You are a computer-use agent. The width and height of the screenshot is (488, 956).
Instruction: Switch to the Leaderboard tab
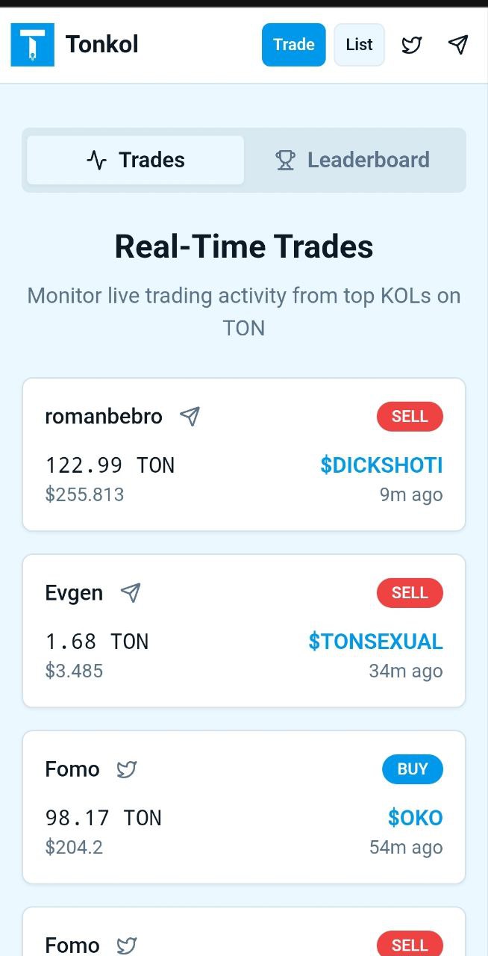pyautogui.click(x=352, y=159)
